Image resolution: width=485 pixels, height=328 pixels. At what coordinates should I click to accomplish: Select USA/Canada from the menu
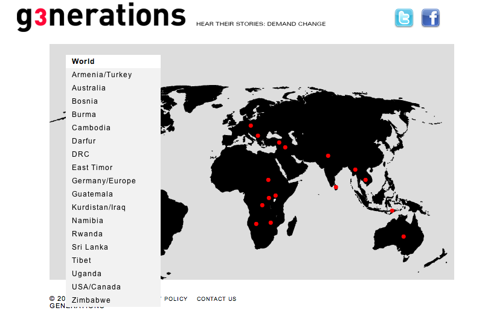(x=96, y=287)
